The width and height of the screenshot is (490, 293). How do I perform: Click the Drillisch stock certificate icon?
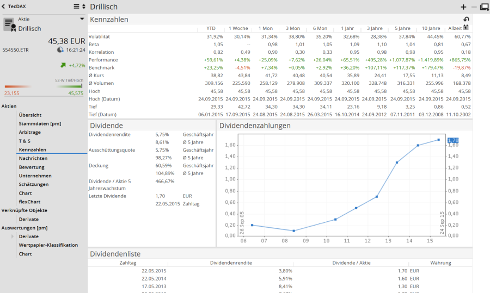tap(9, 25)
